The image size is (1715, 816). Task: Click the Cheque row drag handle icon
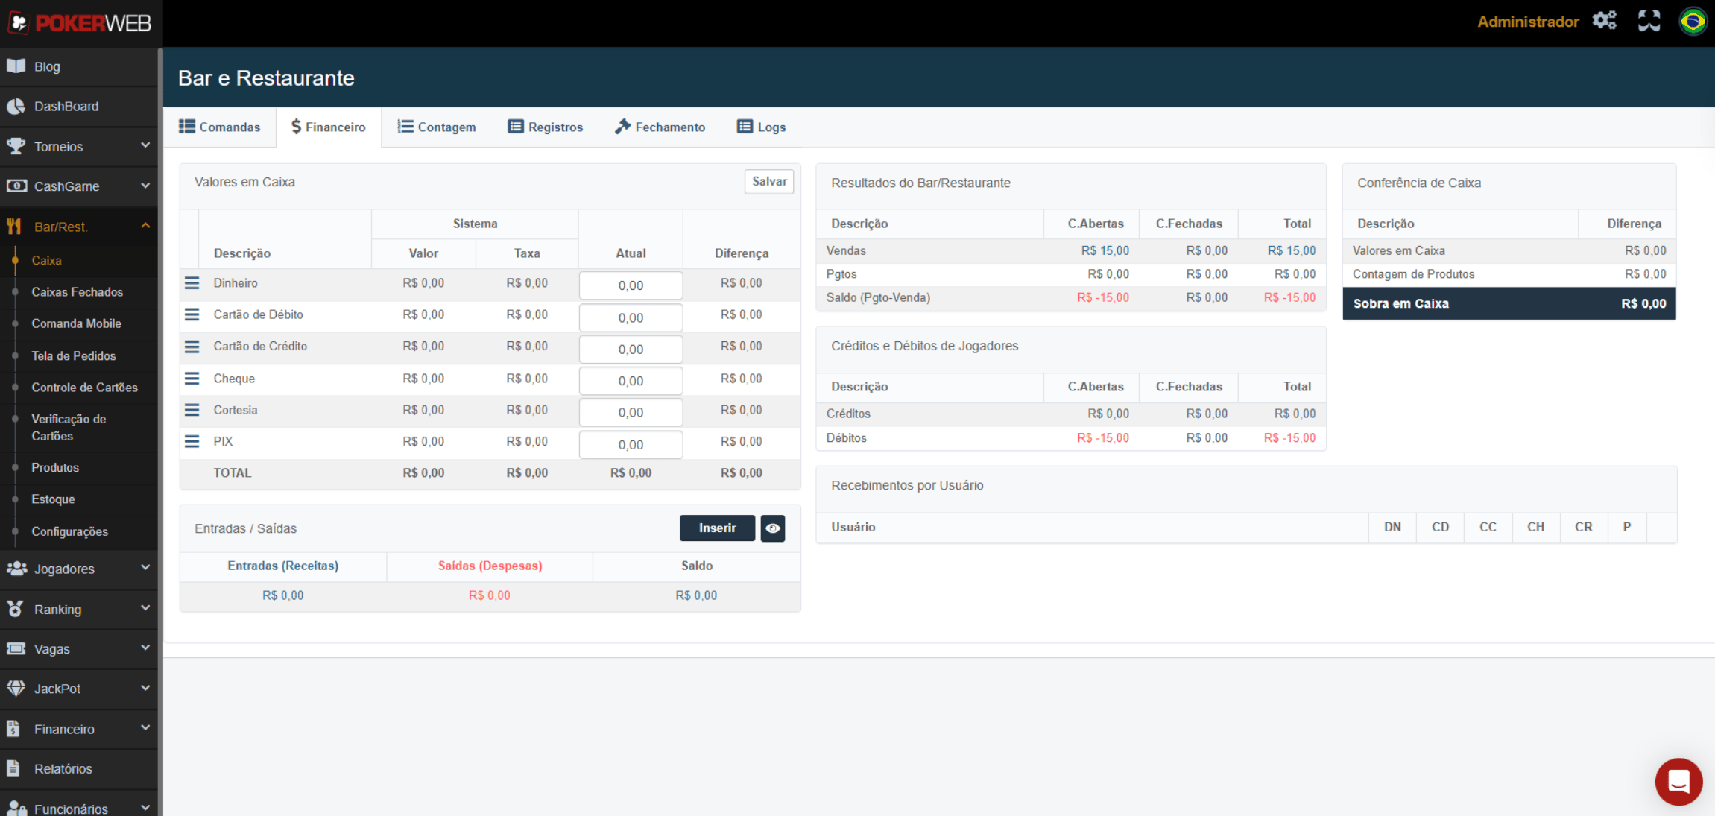point(192,379)
